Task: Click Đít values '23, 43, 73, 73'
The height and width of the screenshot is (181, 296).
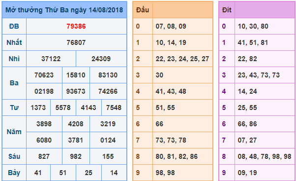Action: (259, 75)
